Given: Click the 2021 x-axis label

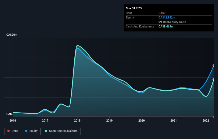Looking at the screenshot, I should click(173, 121).
